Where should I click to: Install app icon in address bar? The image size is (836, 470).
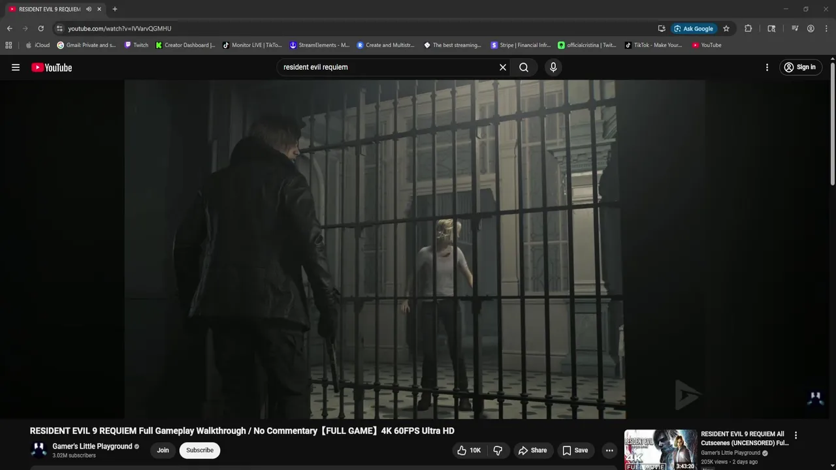[662, 29]
